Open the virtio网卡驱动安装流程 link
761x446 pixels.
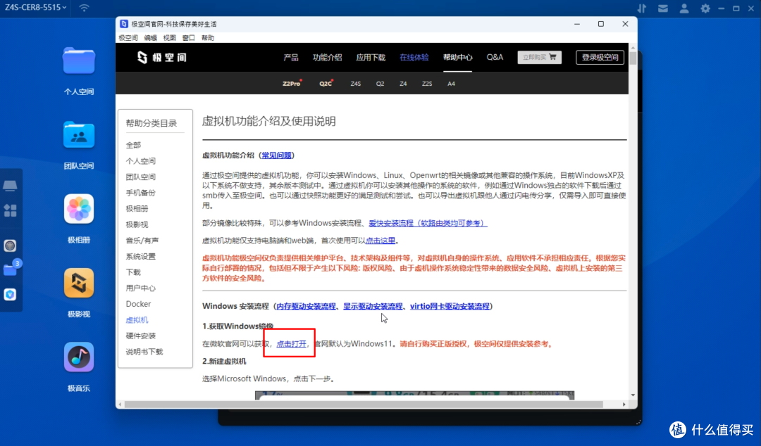[x=450, y=307]
